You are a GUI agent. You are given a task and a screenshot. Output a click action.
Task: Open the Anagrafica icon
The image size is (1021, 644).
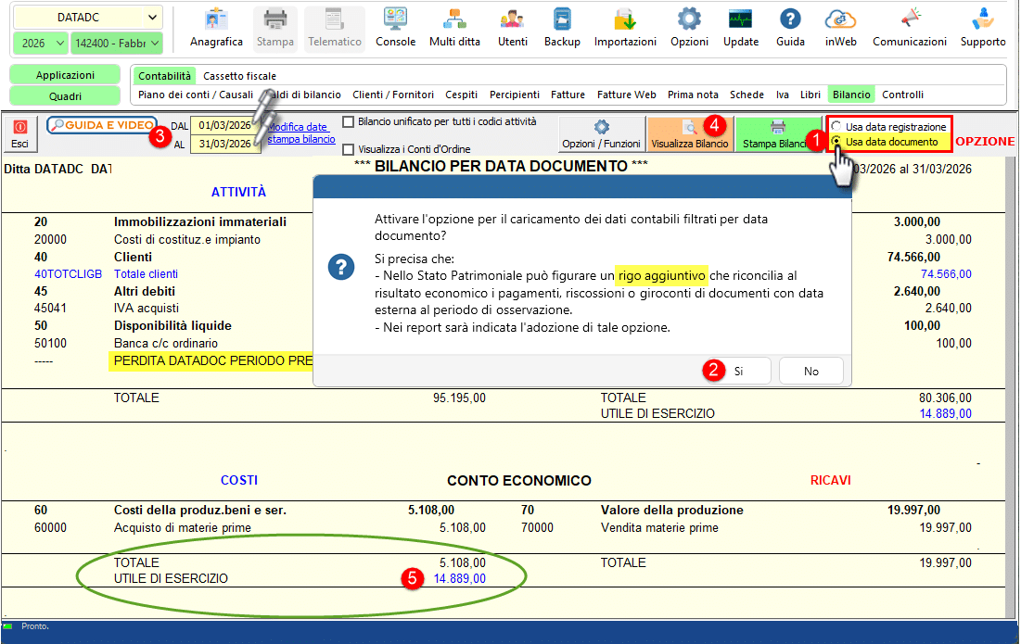[x=216, y=28]
